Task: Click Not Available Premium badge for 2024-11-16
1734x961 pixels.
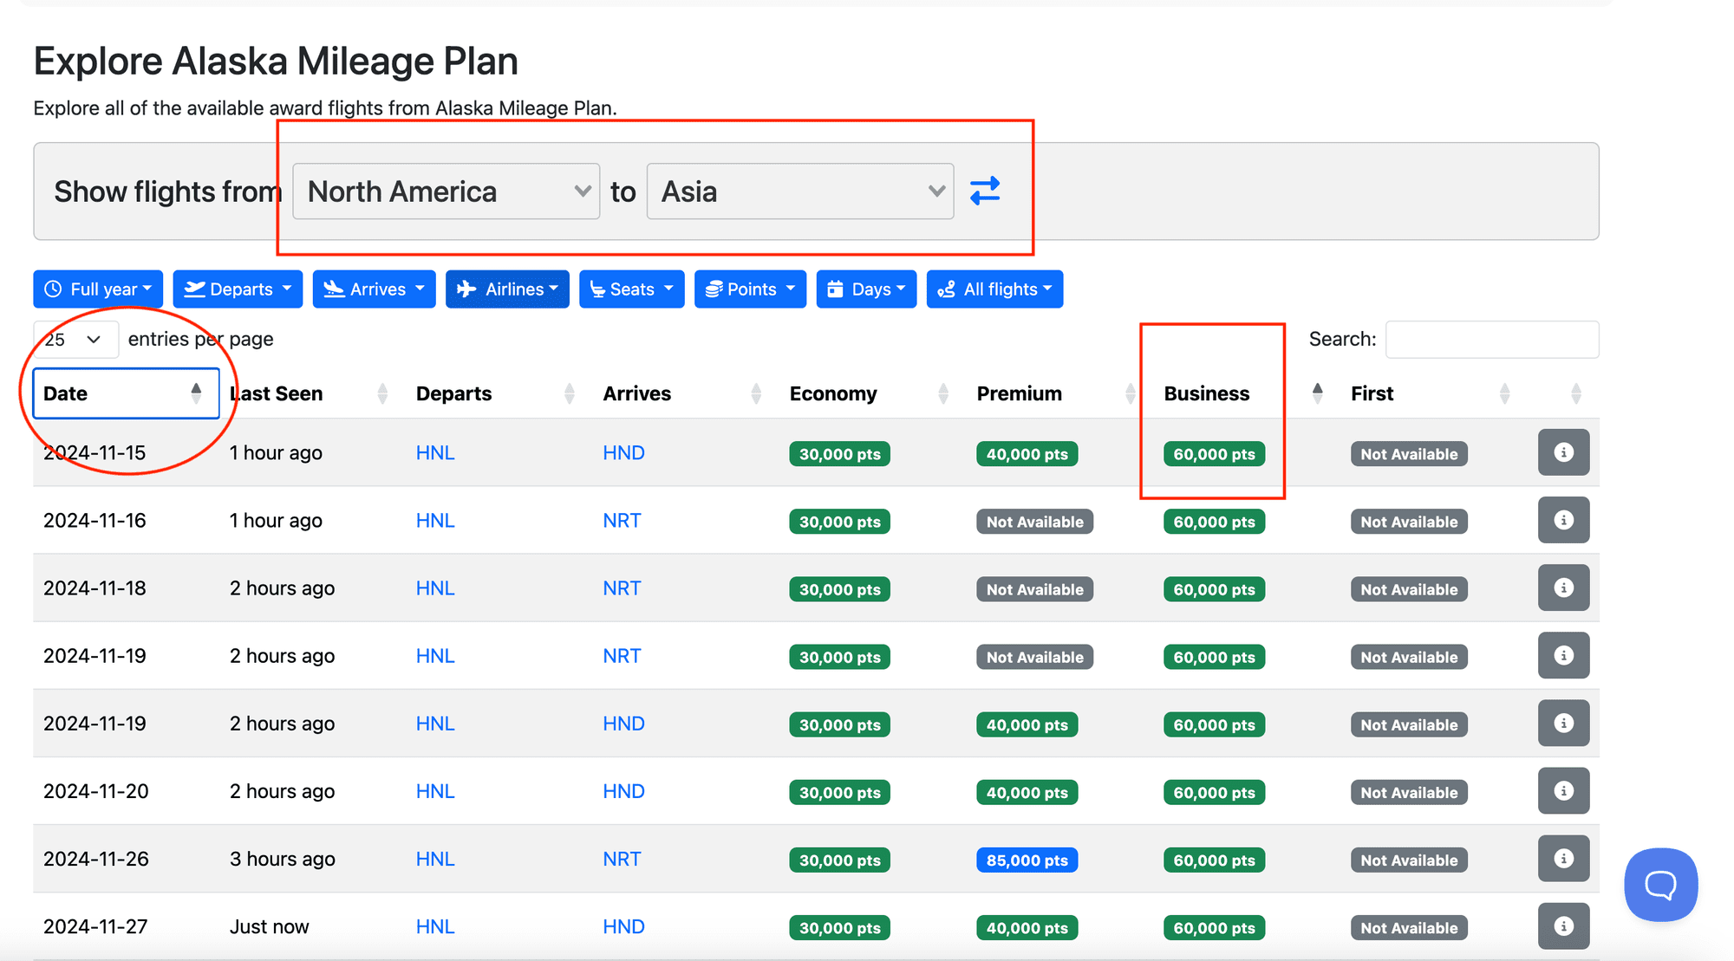Action: coord(1034,522)
